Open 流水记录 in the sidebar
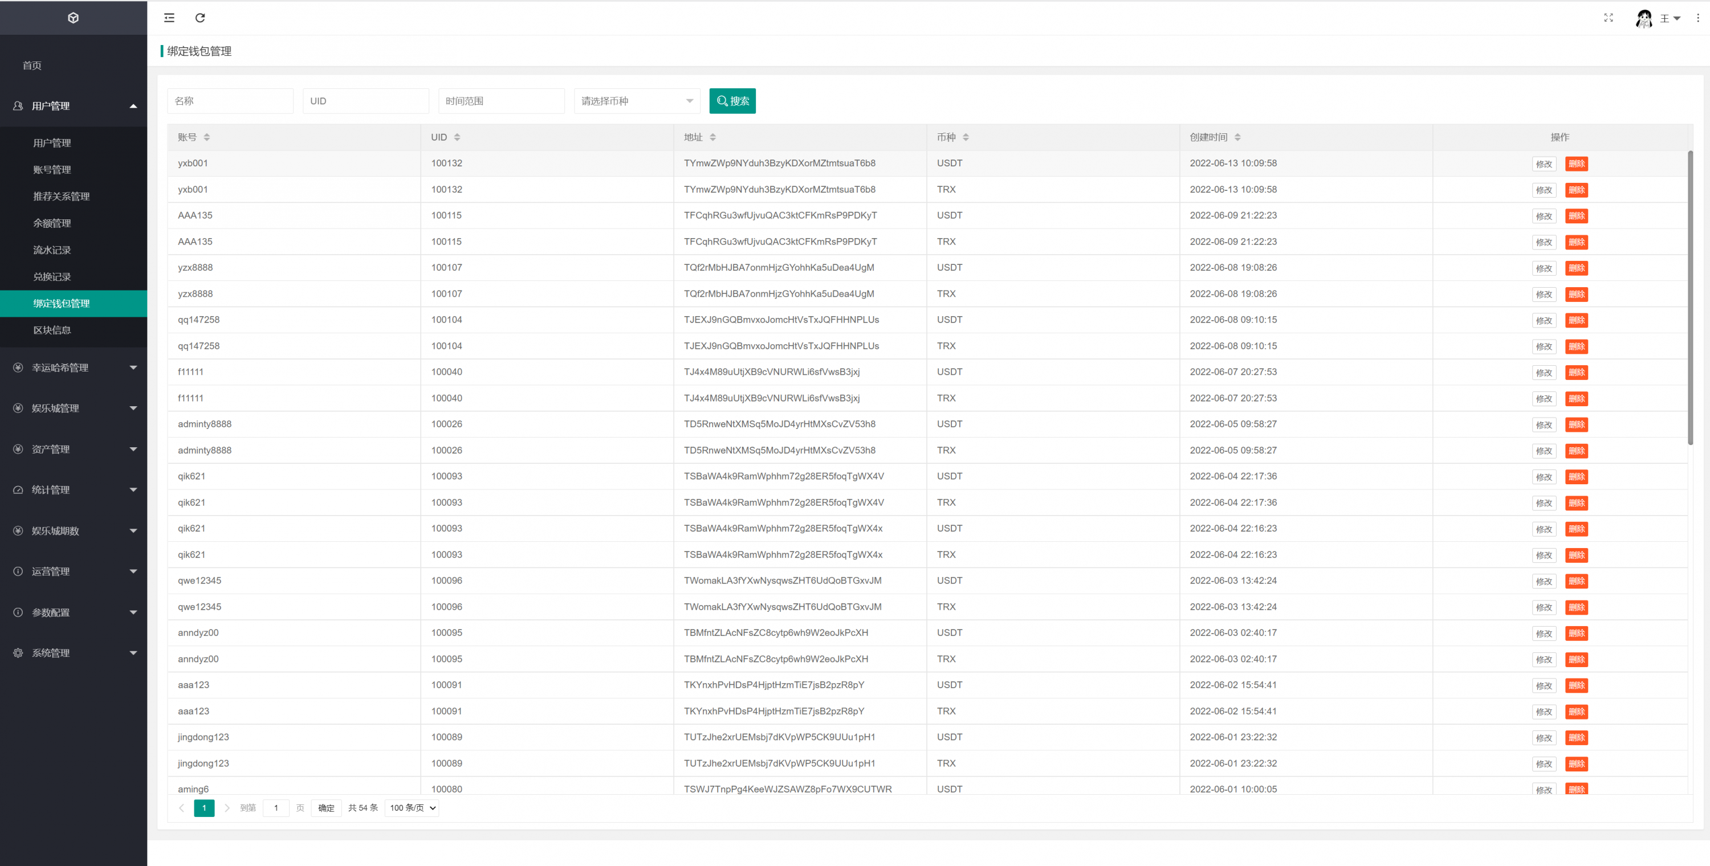The height and width of the screenshot is (866, 1710). click(x=52, y=250)
